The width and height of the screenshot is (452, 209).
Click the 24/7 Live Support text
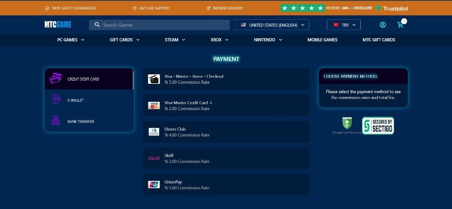[x=154, y=8]
